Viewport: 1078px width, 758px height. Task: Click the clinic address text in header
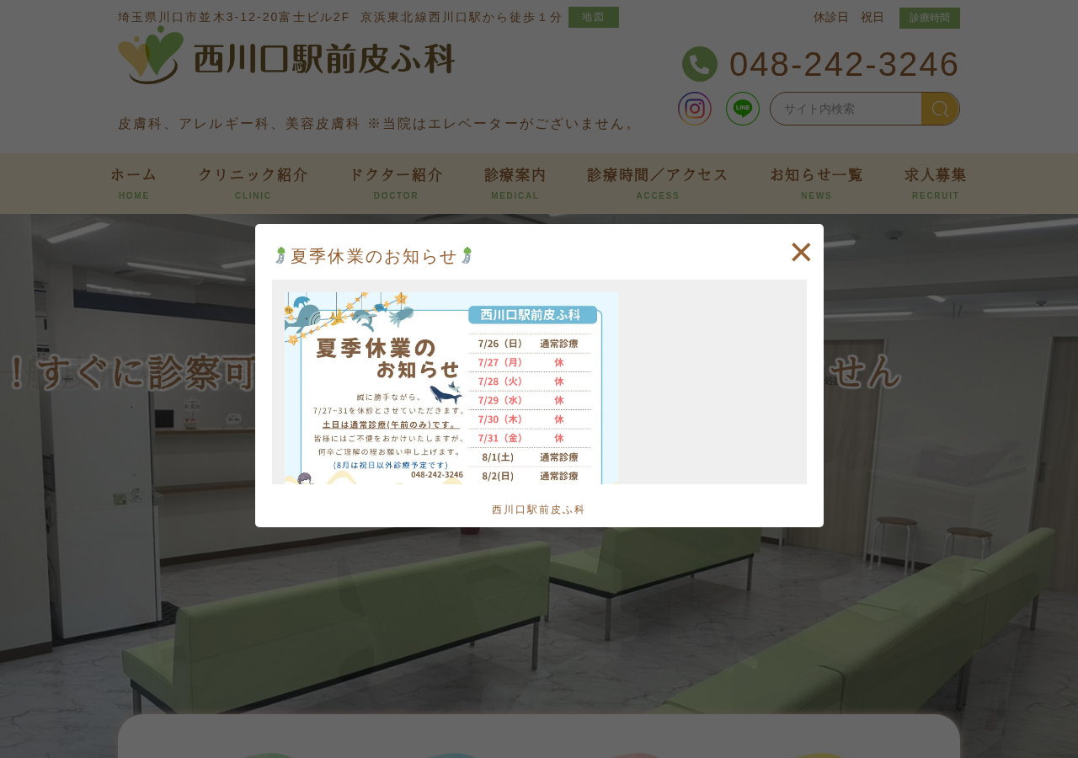click(x=339, y=17)
